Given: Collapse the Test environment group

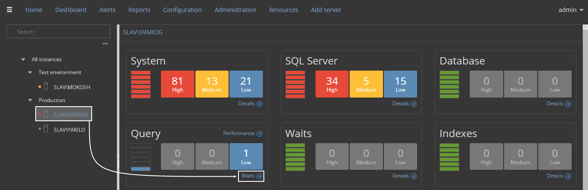Looking at the screenshot, I should (30, 73).
